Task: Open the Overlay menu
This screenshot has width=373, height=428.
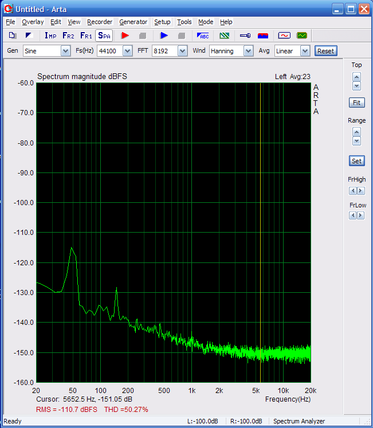Action: 33,22
